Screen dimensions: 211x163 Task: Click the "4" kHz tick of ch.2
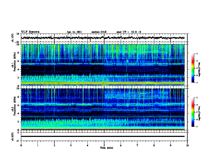[18, 113]
